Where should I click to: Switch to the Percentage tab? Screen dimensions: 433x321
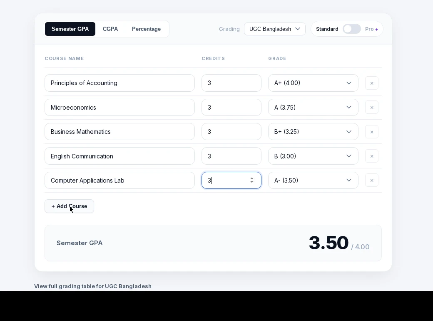pos(147,29)
